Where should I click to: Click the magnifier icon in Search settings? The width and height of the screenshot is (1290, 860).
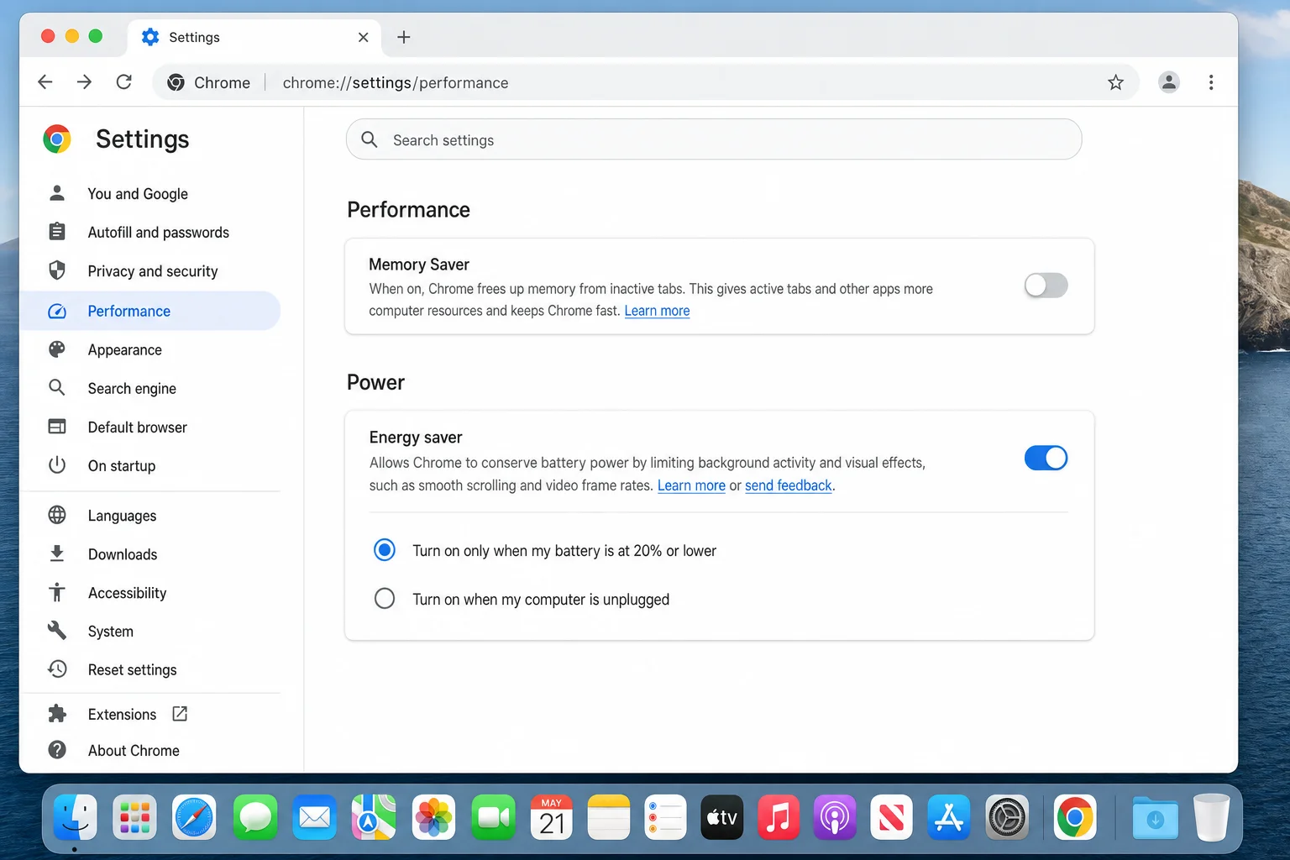370,139
